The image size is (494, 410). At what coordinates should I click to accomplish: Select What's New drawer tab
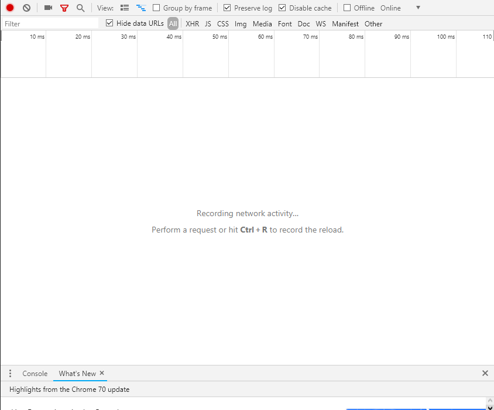[x=77, y=374]
